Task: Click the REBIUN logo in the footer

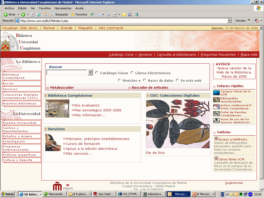Action: point(68,187)
